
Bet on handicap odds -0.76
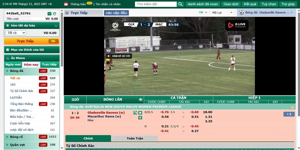point(164,112)
